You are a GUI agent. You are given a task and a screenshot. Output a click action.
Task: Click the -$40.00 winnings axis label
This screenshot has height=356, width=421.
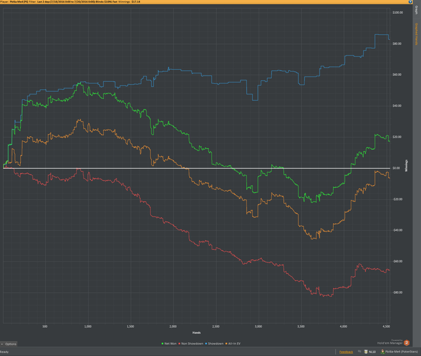pyautogui.click(x=397, y=230)
